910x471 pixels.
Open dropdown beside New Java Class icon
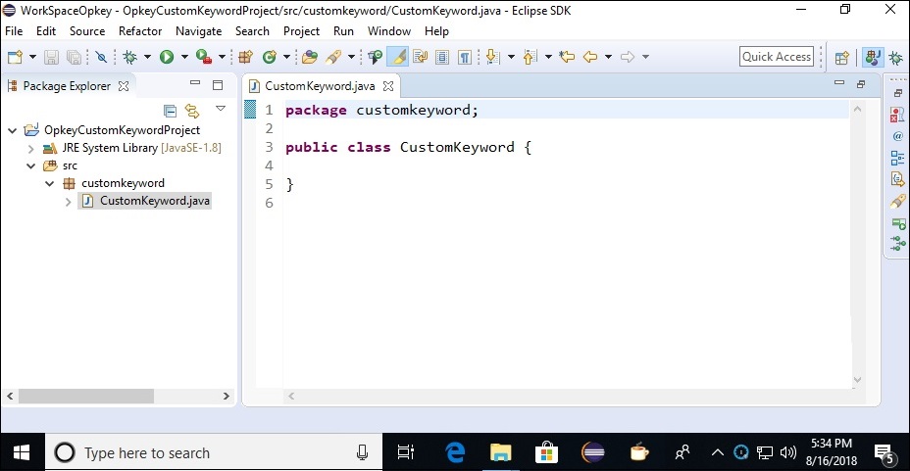286,57
